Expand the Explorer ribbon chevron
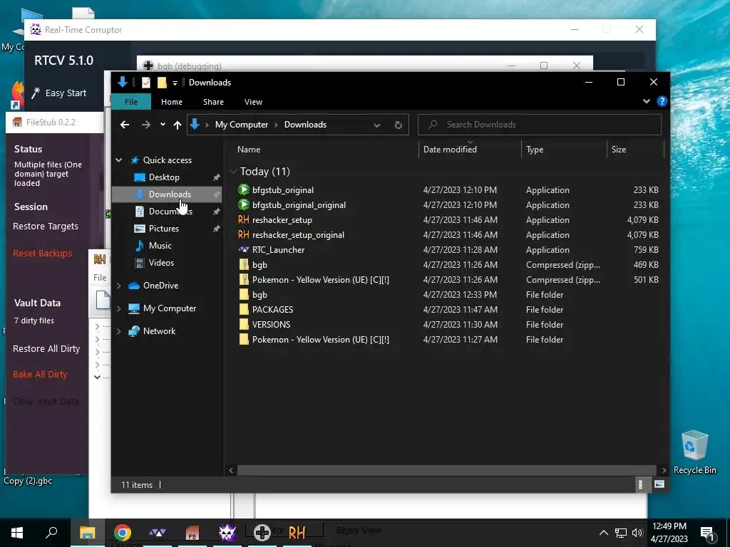Viewport: 730px width, 547px height. [x=647, y=101]
